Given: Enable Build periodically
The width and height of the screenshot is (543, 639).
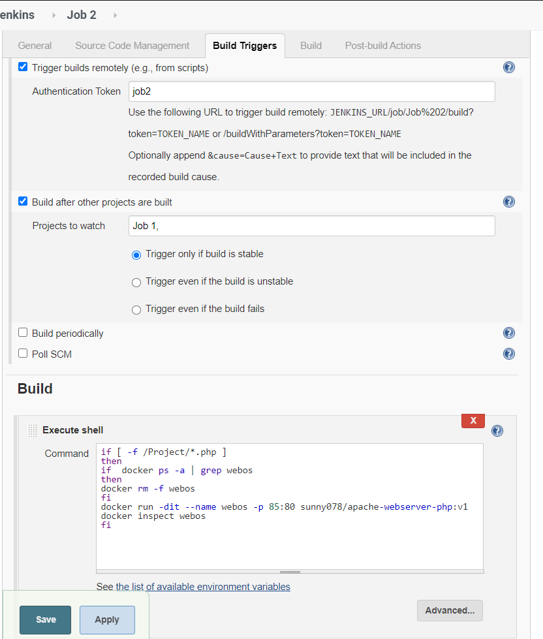Looking at the screenshot, I should [x=22, y=332].
